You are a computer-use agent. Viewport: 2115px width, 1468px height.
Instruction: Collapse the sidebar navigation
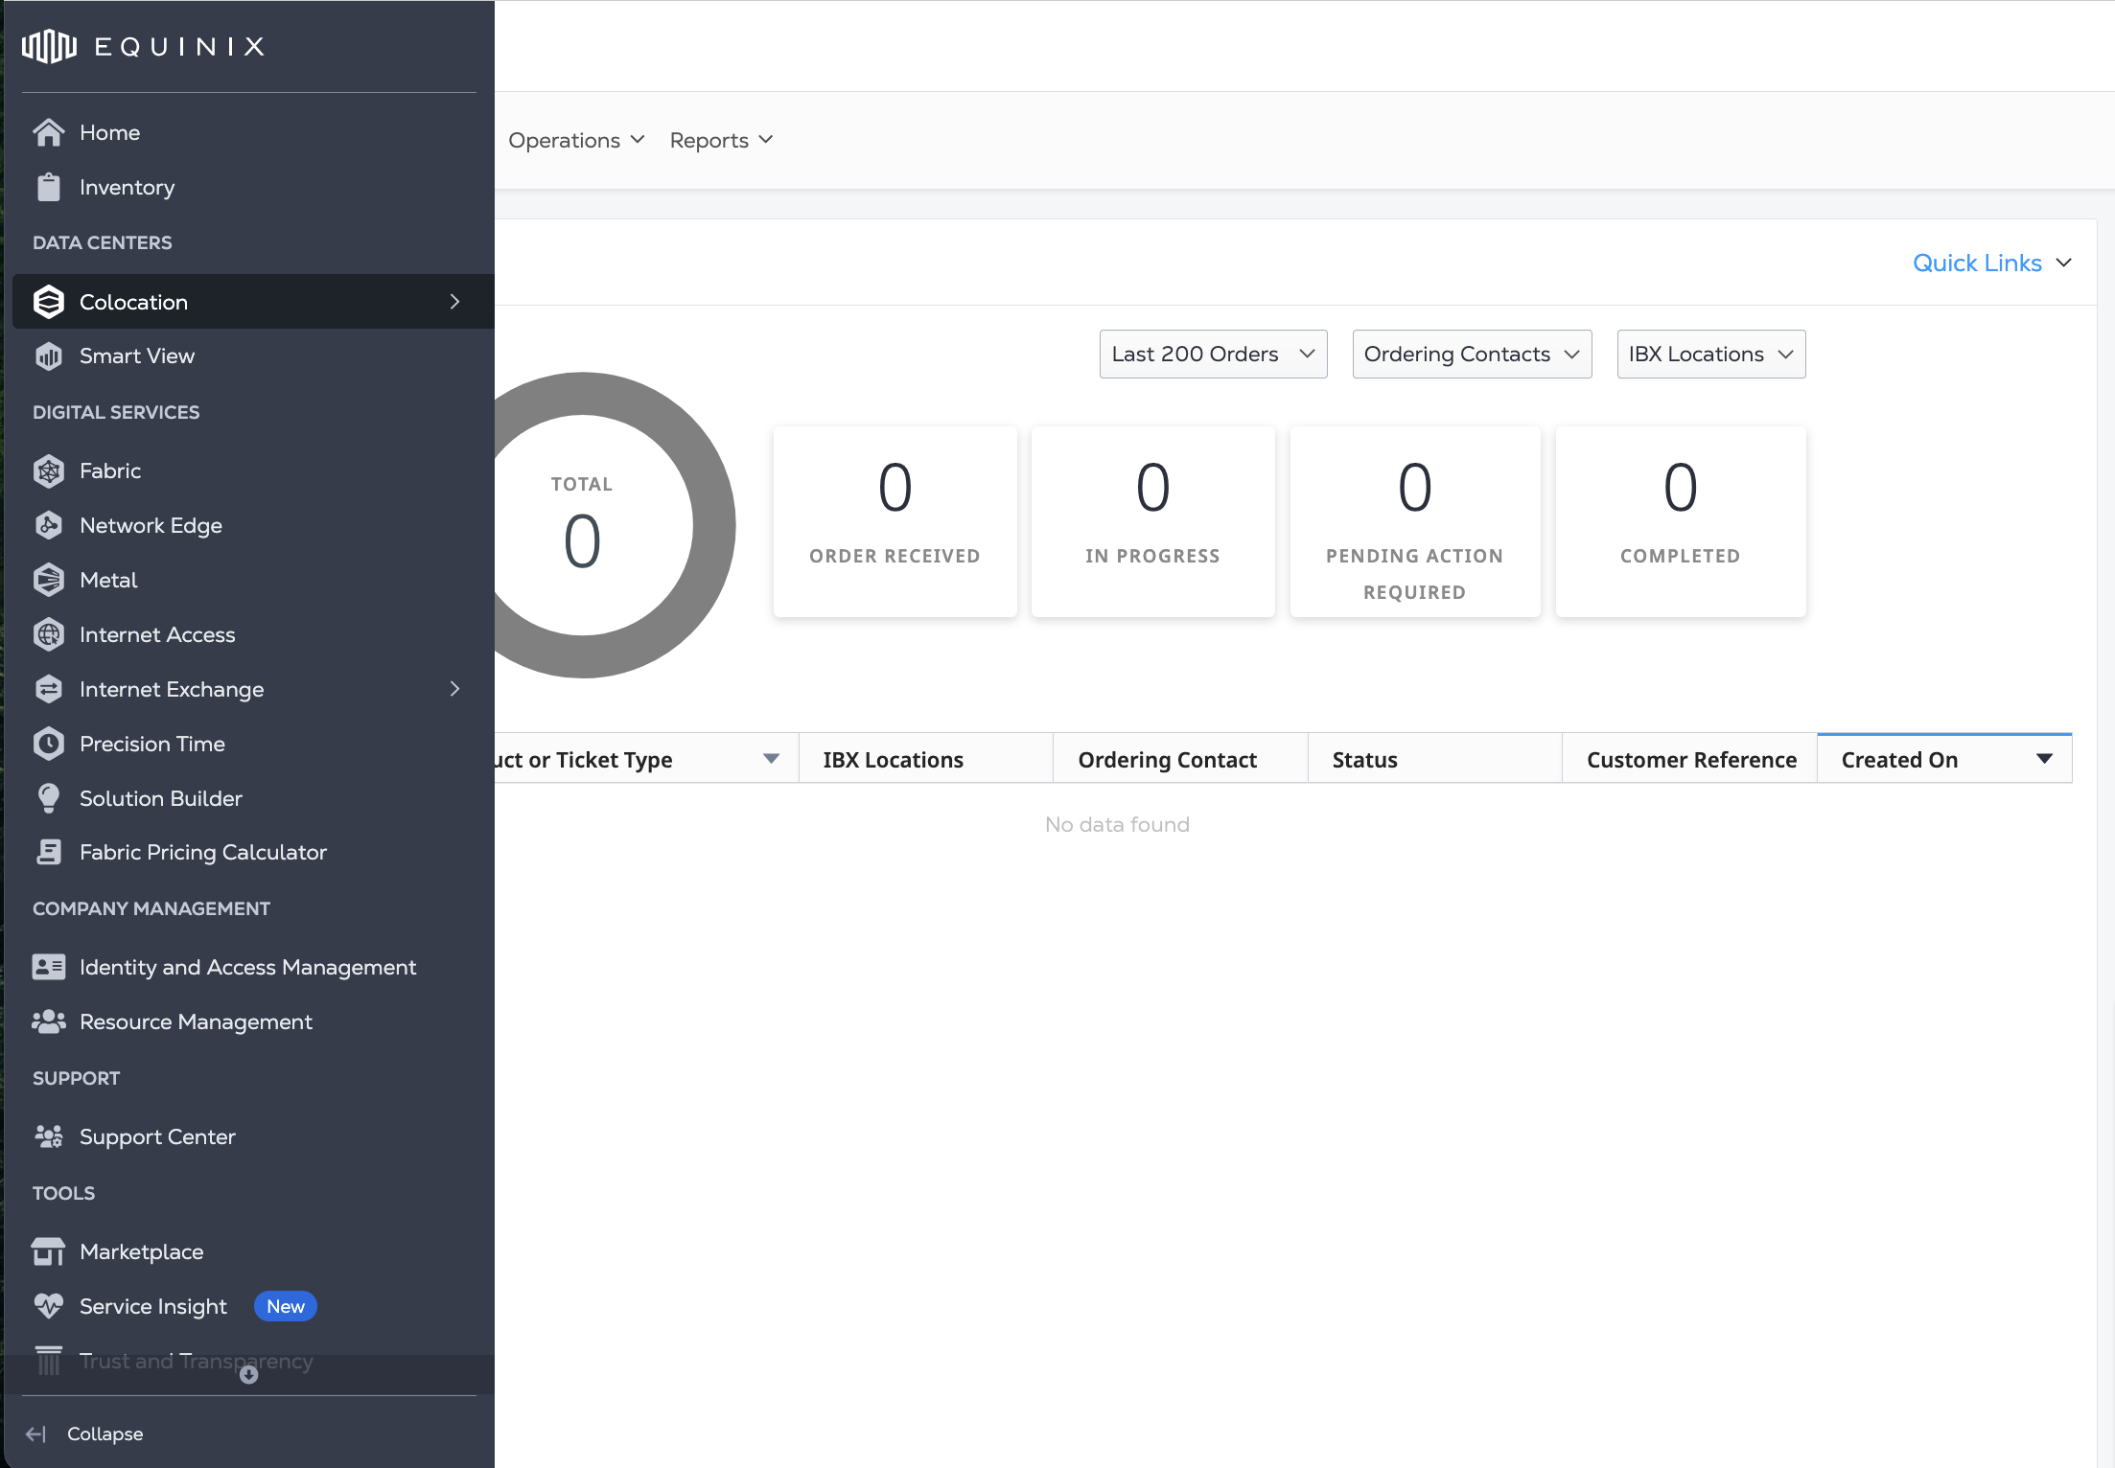(x=84, y=1434)
